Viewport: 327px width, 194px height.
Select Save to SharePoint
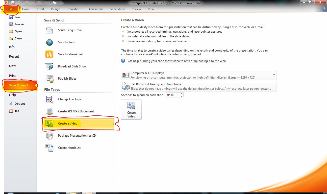[x=70, y=54]
